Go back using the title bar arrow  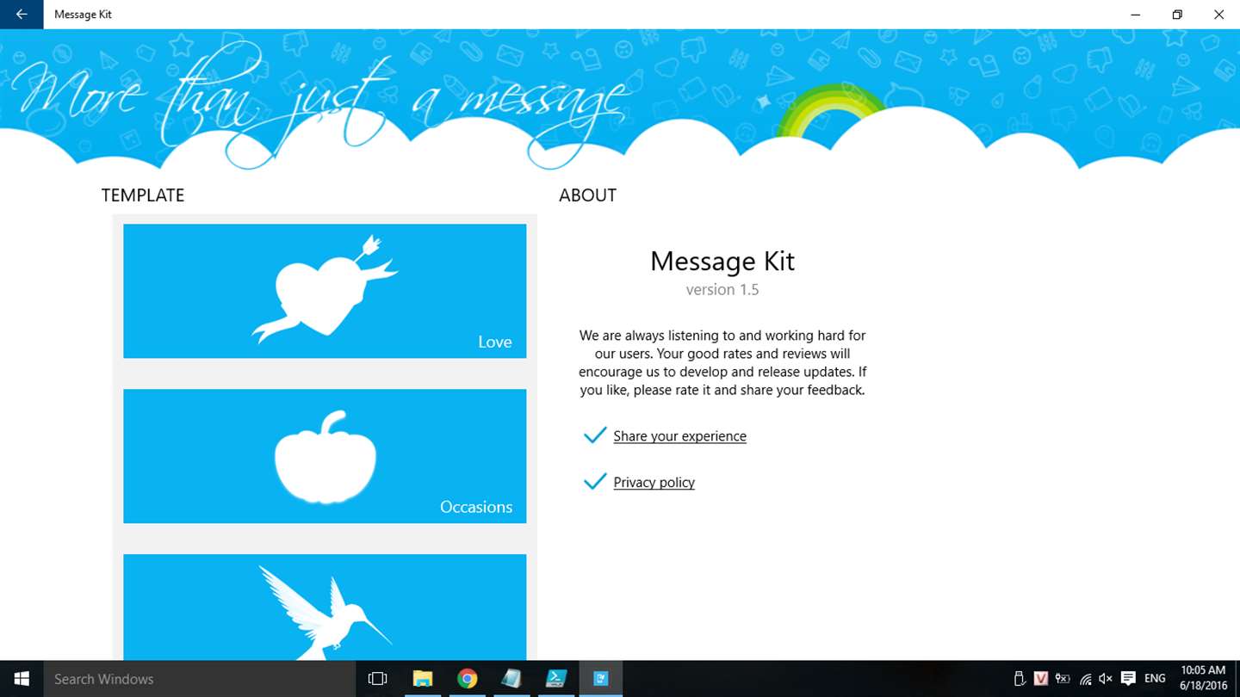22,15
